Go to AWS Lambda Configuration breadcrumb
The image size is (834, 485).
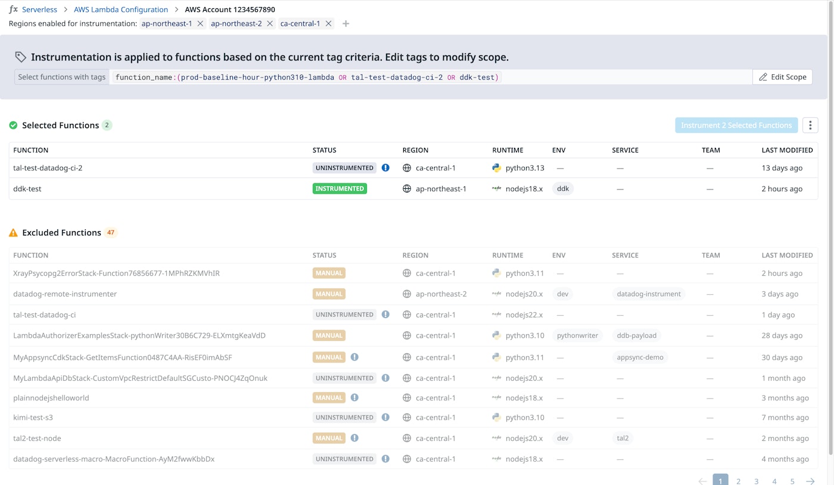121,10
